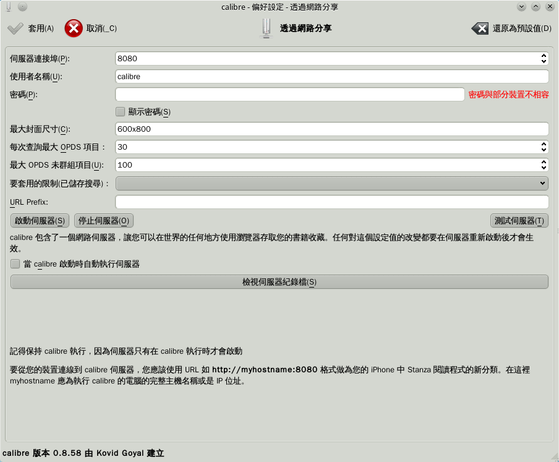The width and height of the screenshot is (559, 462).
Task: Decrease the server port value
Action: point(544,61)
